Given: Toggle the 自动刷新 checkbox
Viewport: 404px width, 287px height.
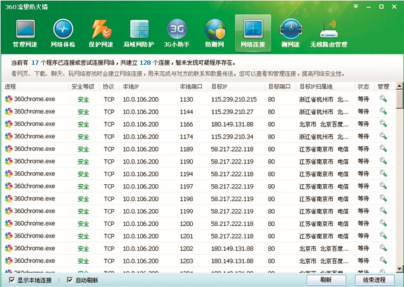Looking at the screenshot, I should click(69, 280).
